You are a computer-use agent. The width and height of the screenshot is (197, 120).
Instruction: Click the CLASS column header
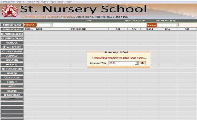point(149,29)
